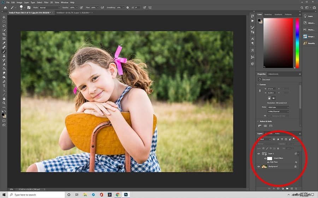The width and height of the screenshot is (318, 198).
Task: Click the Search icon at top right
Action: tap(302, 8)
